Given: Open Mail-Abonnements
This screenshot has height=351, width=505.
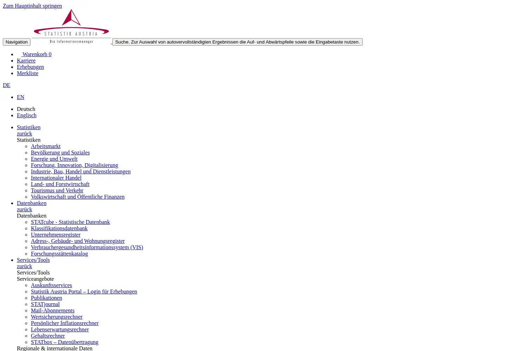Looking at the screenshot, I should point(53,311).
